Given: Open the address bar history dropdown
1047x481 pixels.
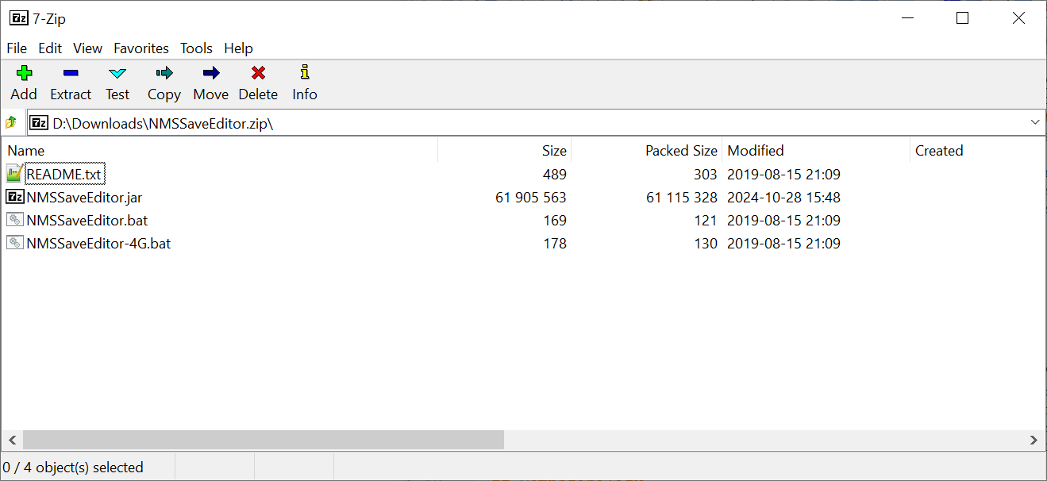Looking at the screenshot, I should (x=1034, y=121).
